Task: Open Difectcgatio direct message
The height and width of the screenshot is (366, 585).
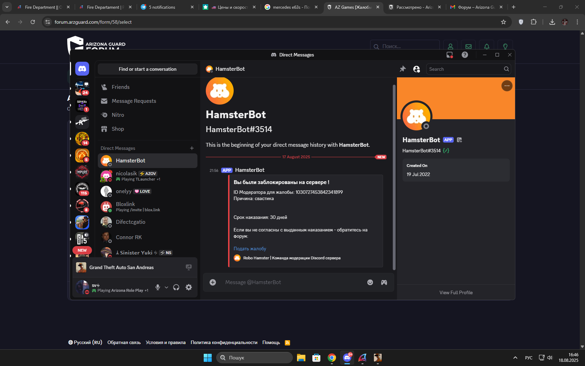Action: point(148,222)
